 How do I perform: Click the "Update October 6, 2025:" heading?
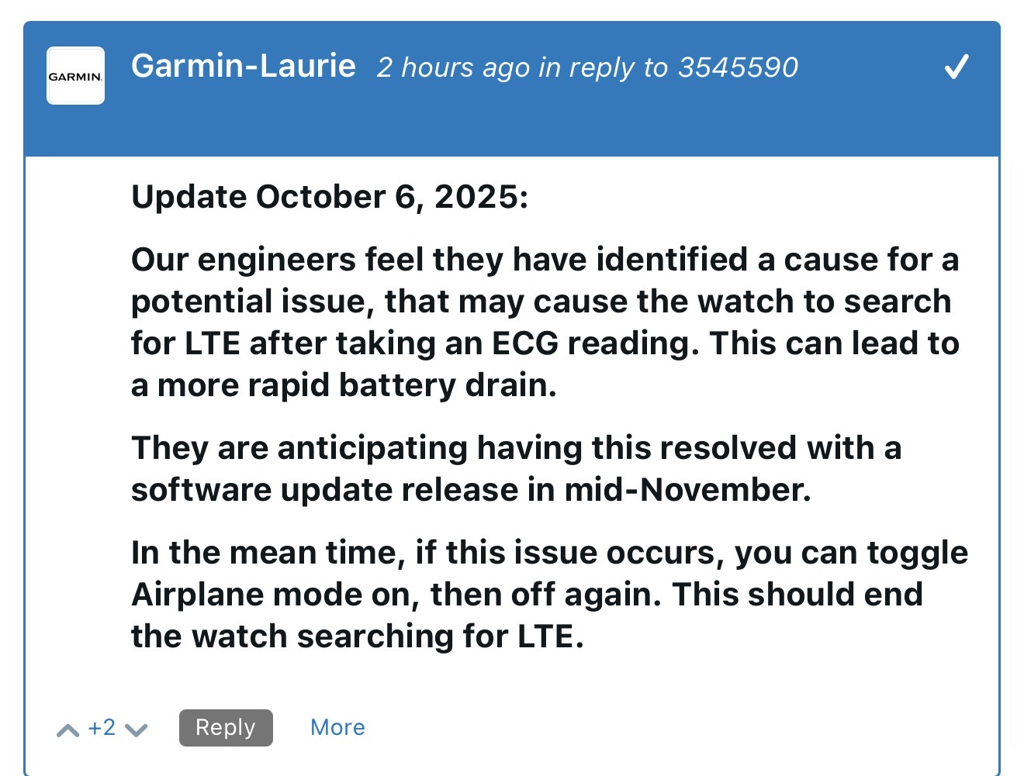[330, 197]
